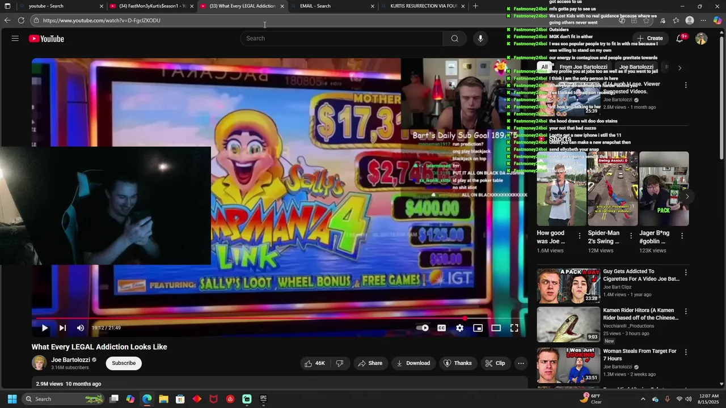Open more actions menu beside Clip
Screen dimensions: 726x408
click(521, 363)
